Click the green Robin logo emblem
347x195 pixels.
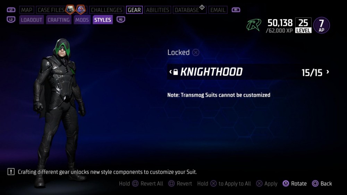[254, 25]
